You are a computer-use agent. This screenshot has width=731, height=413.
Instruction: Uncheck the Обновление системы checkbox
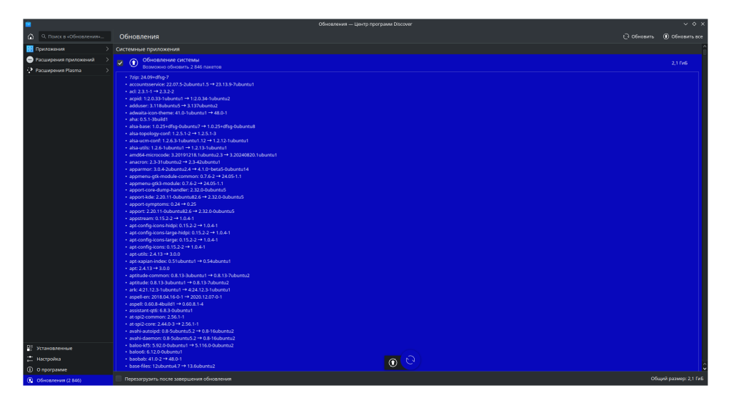(120, 63)
